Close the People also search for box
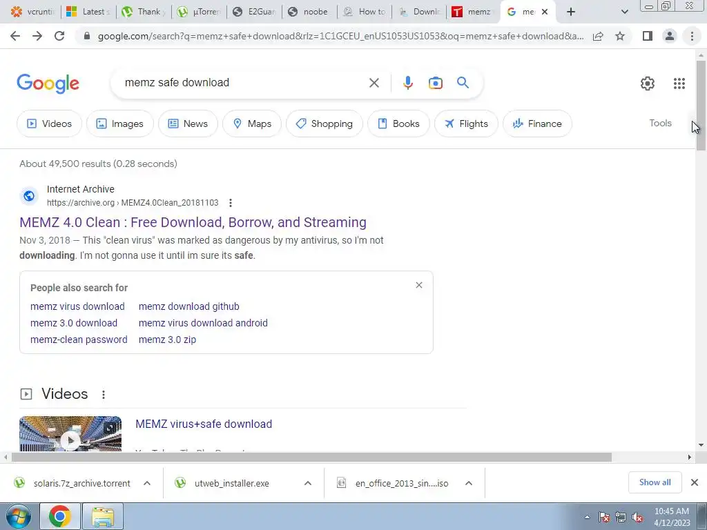Screen dimensions: 707x530 click(419, 285)
